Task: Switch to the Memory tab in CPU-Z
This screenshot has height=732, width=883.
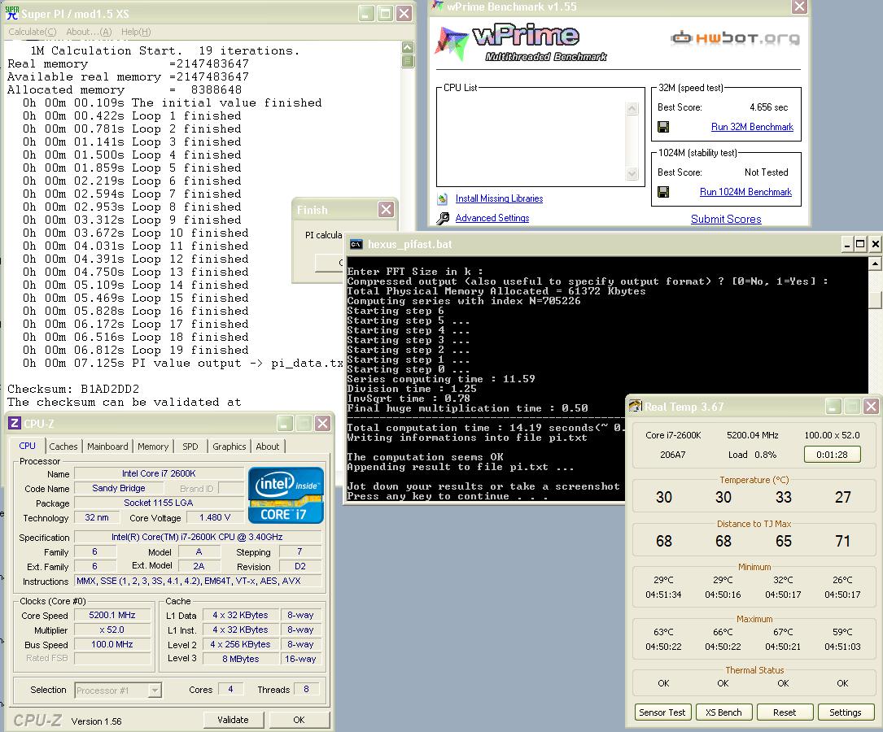Action: tap(153, 447)
